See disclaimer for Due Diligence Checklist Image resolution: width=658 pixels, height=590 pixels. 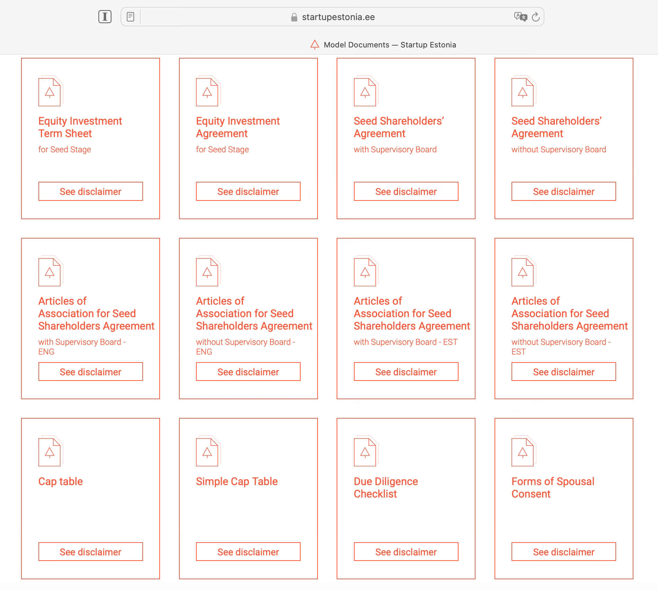click(x=406, y=552)
